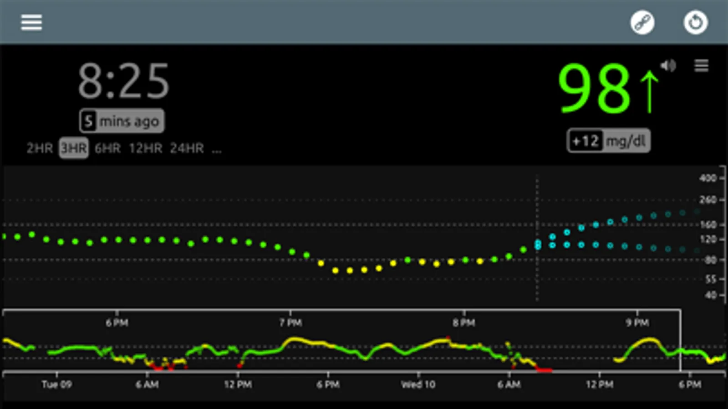Click the 80 axis label
728x409 pixels.
(x=711, y=259)
